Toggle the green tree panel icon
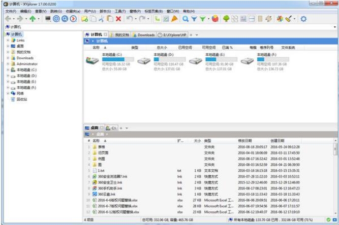The height and width of the screenshot is (225, 339). click(226, 19)
